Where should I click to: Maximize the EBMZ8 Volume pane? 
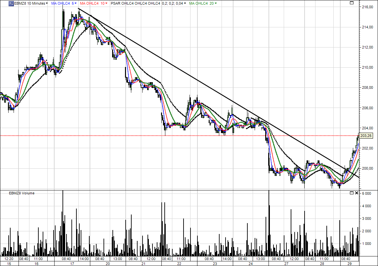351,193
